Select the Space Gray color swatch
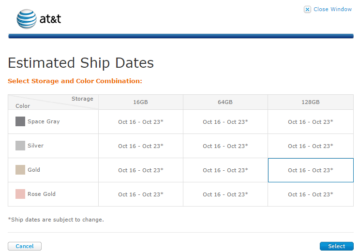 [20, 121]
